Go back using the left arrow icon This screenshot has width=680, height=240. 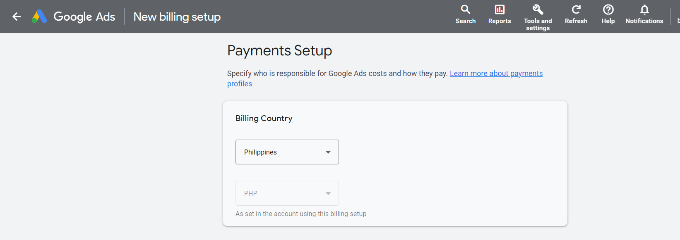(x=17, y=17)
